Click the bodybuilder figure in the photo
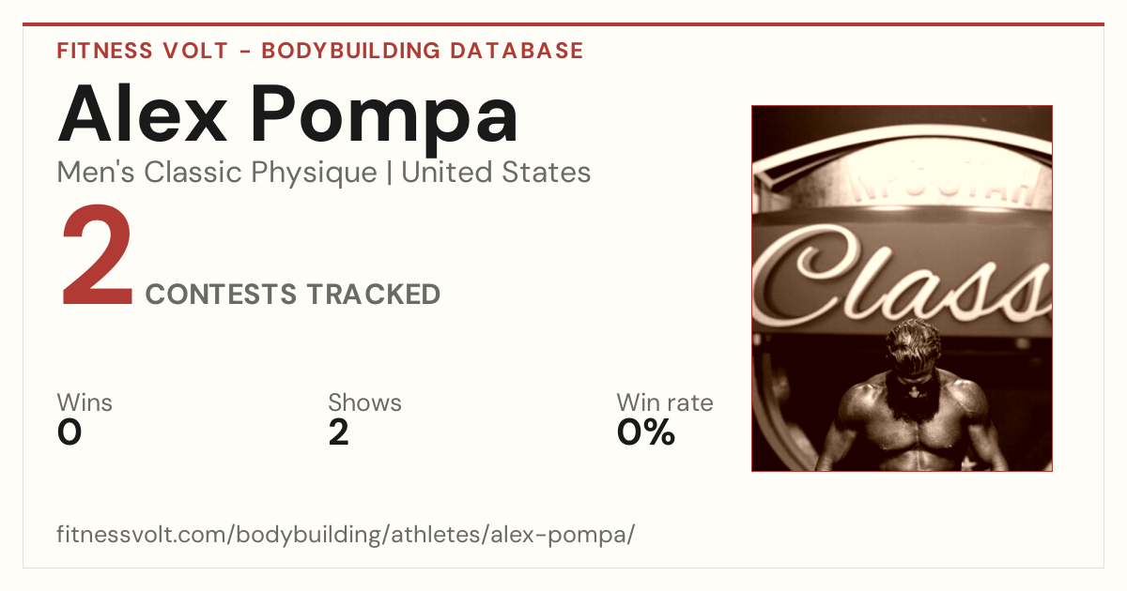Image resolution: width=1127 pixels, height=591 pixels. (x=909, y=397)
